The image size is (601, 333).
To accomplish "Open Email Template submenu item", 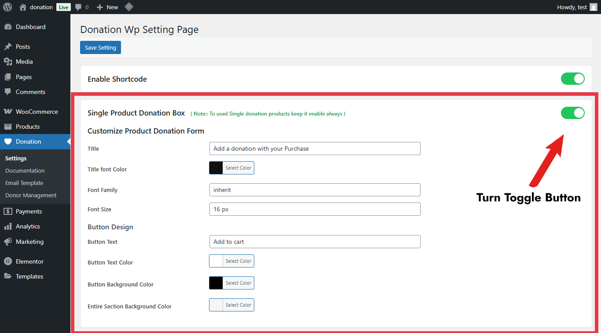I will (x=24, y=183).
